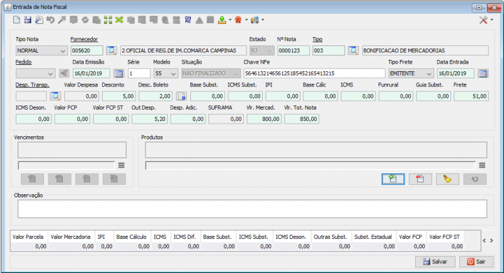Open the dropdown arrow beside the award ribbon

pos(246,20)
